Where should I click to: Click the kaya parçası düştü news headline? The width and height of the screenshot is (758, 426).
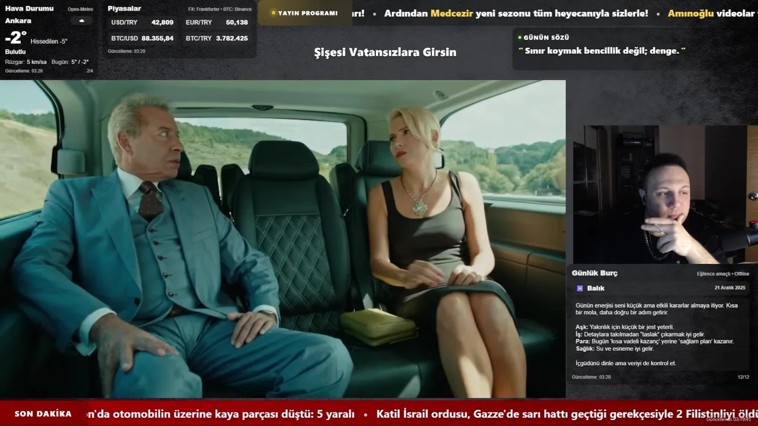click(x=221, y=414)
